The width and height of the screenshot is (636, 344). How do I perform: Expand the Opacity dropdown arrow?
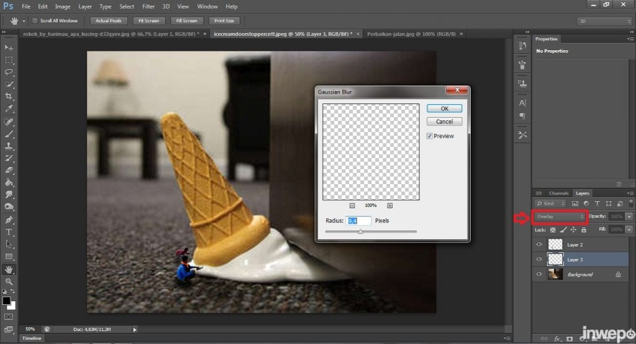click(x=629, y=216)
